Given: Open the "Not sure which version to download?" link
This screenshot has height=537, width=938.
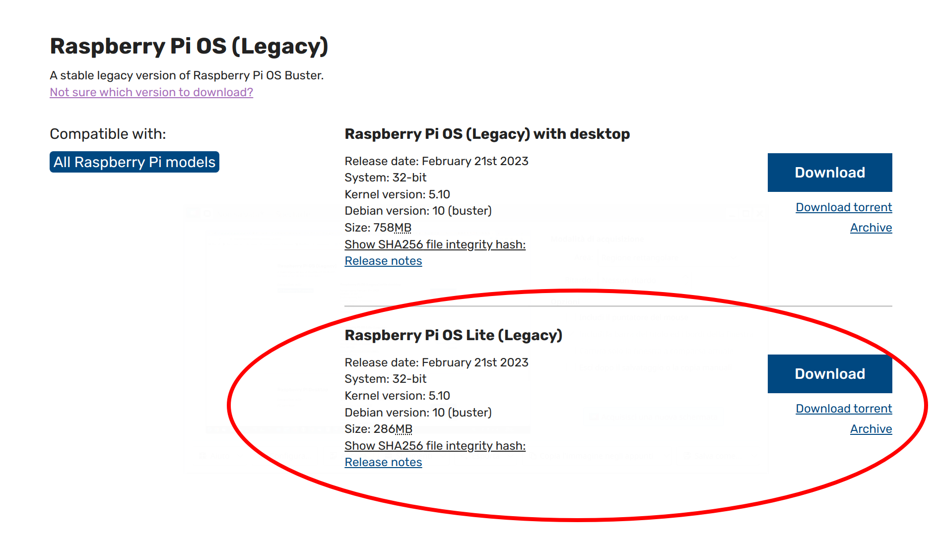Looking at the screenshot, I should [x=151, y=92].
